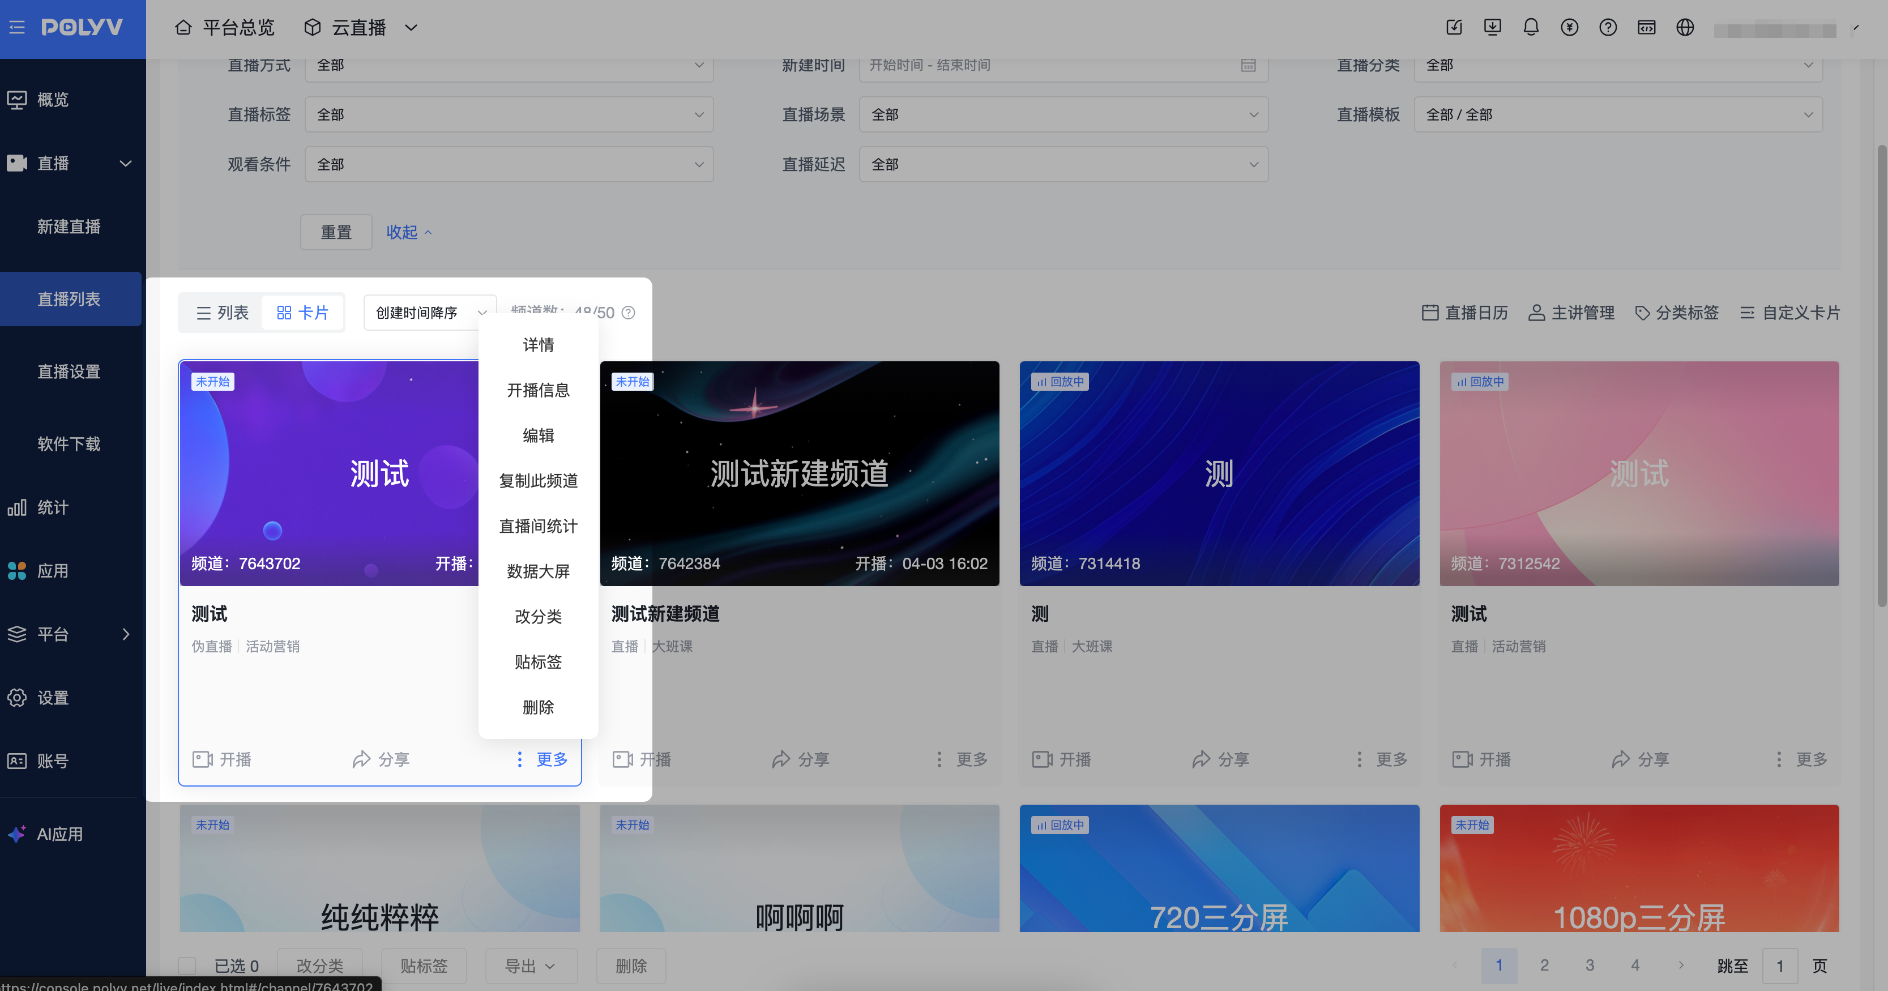The height and width of the screenshot is (991, 1888).
Task: Click the 云直播 cube icon
Action: pos(313,28)
